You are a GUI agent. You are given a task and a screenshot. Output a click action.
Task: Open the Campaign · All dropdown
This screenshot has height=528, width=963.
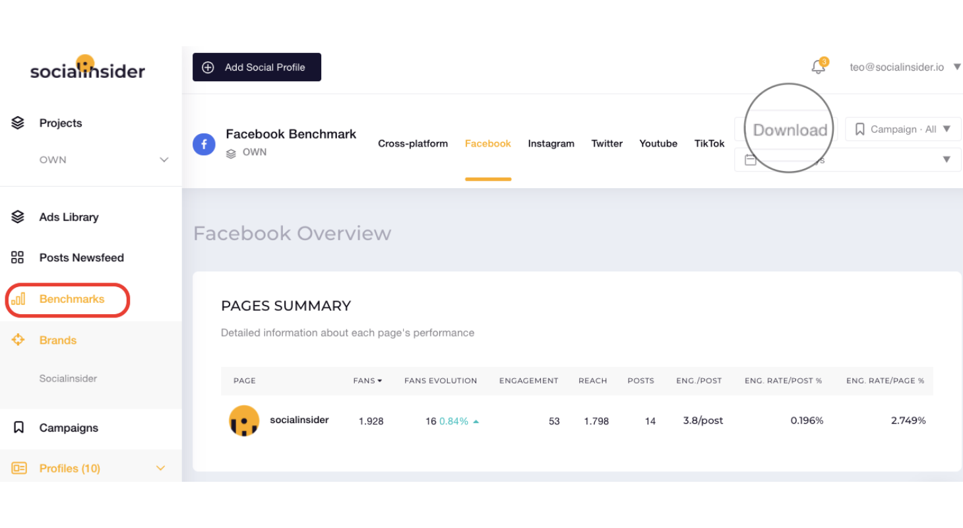click(903, 129)
